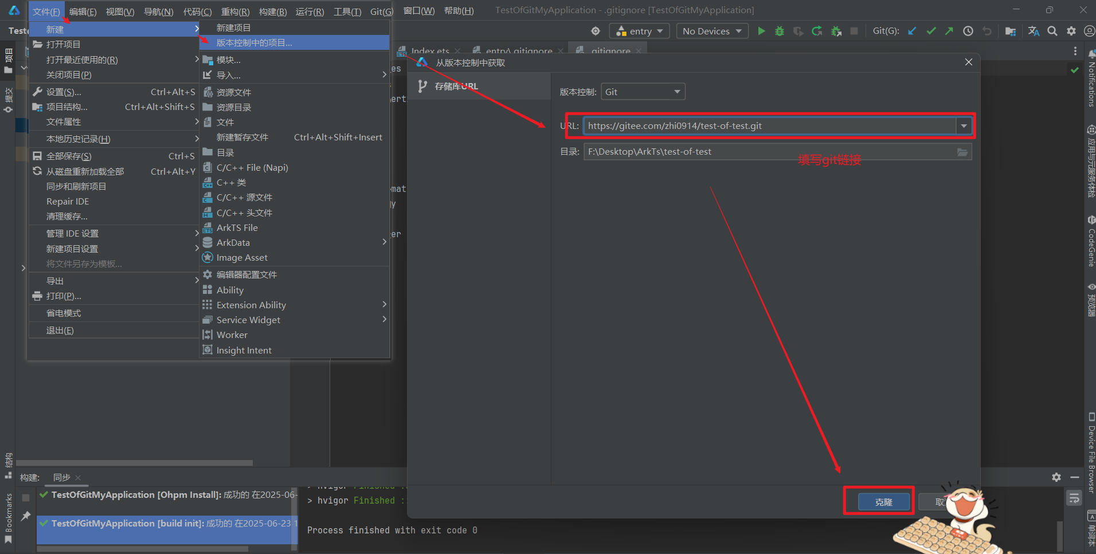1096x554 pixels.
Task: Open Notifications side panel
Action: click(1091, 78)
